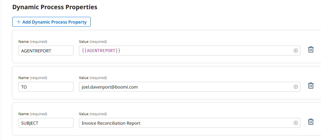
Task: Click the Name label above SUBJECT
Action: 23,114
